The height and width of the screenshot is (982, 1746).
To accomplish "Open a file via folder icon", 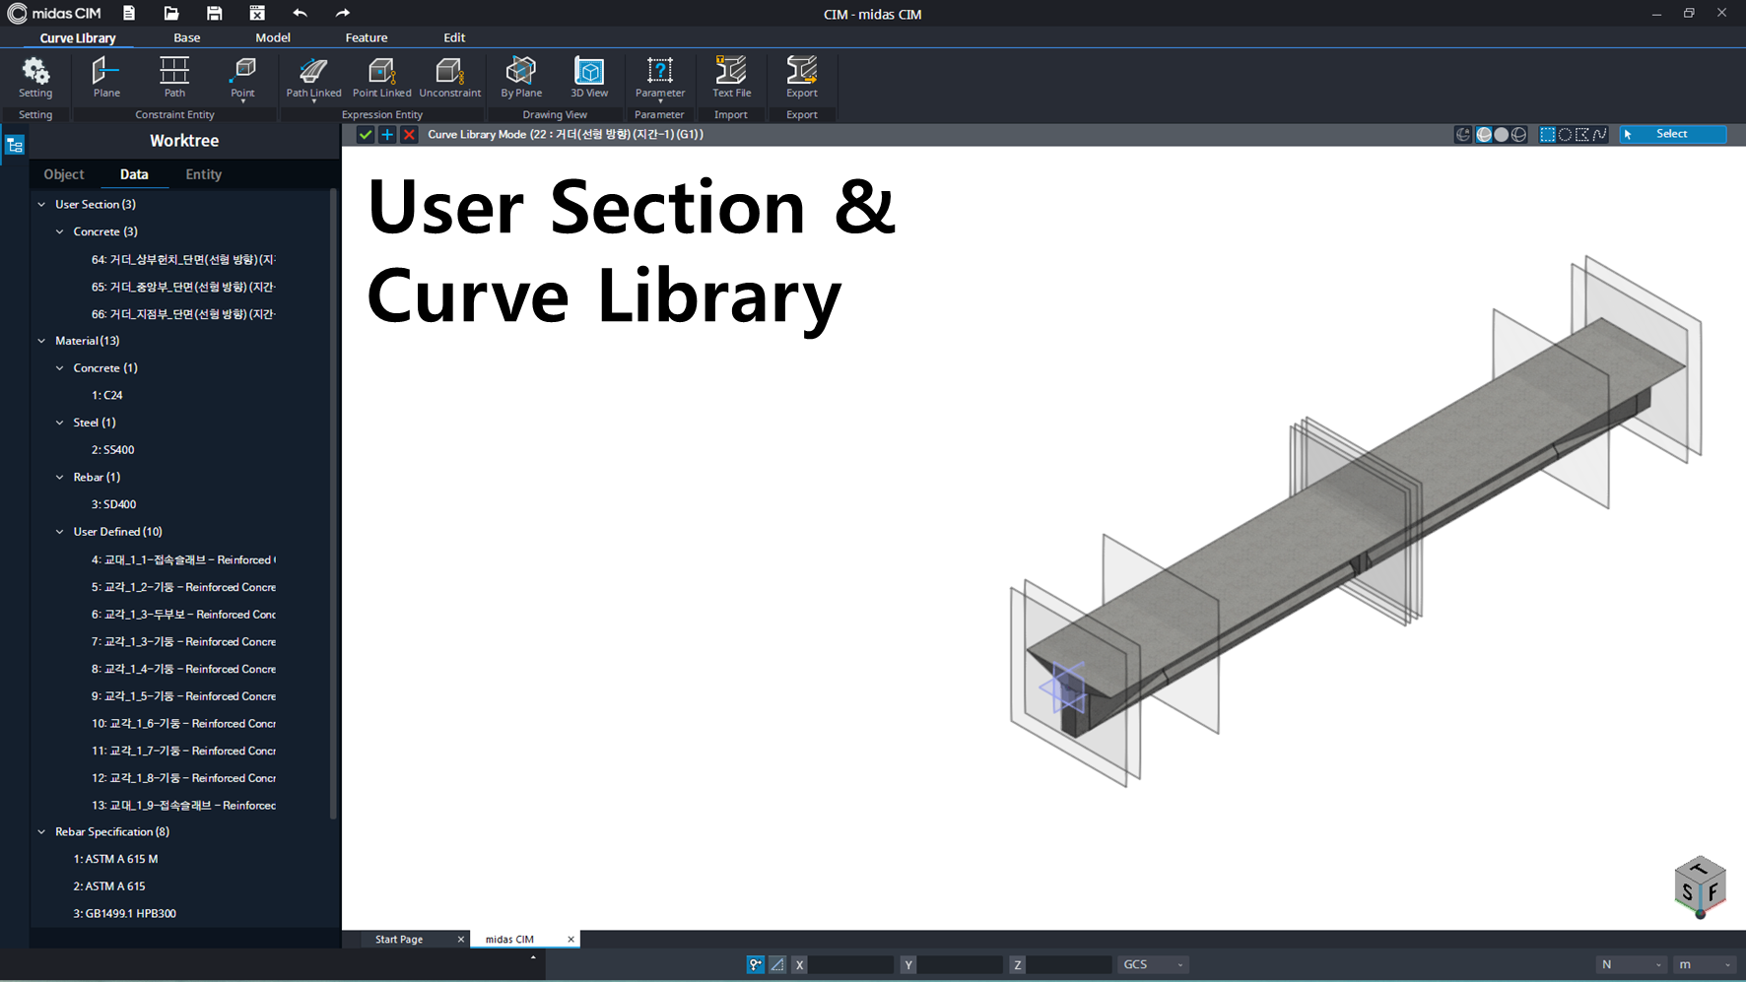I will point(171,13).
